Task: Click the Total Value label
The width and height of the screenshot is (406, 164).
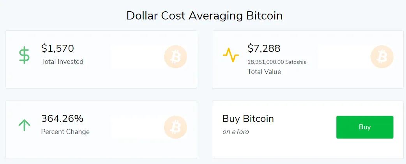Action: 264,72
